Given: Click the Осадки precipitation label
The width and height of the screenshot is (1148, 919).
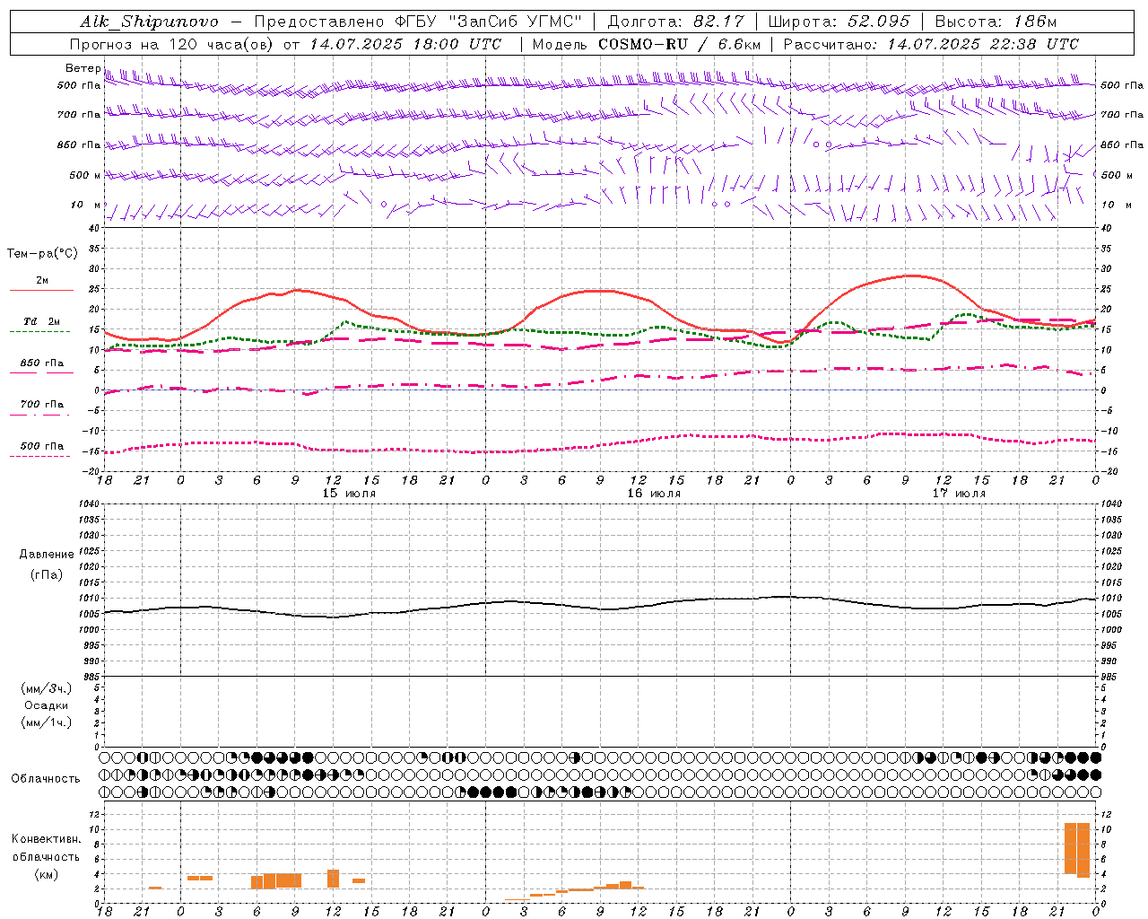Looking at the screenshot, I should 47,705.
